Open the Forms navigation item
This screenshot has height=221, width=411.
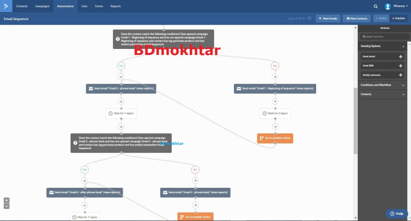[x=99, y=6]
